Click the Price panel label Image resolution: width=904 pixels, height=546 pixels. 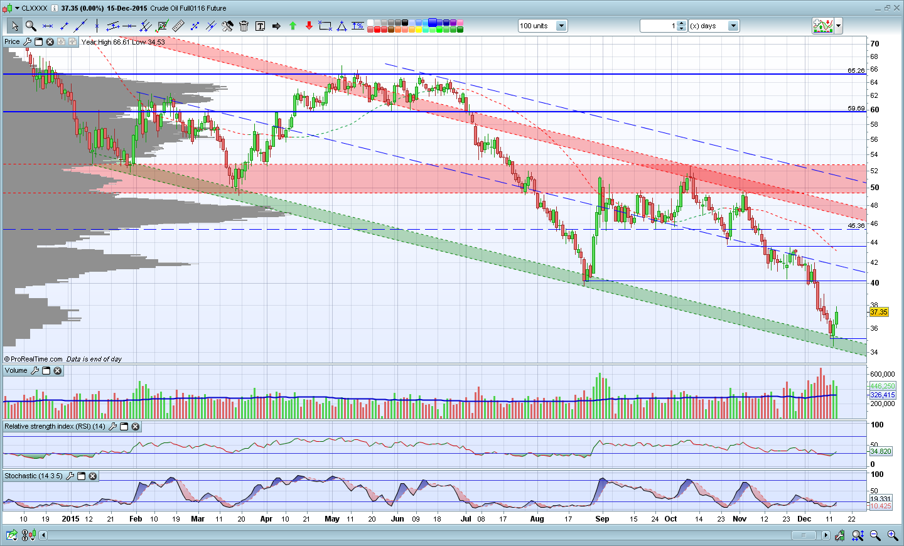[12, 41]
